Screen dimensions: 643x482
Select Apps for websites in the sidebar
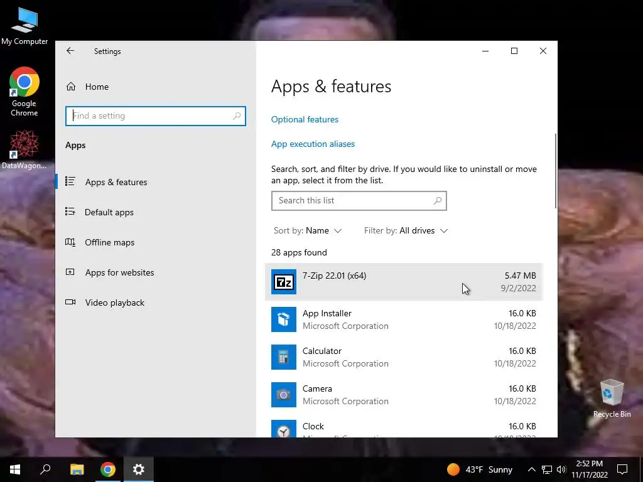tap(156, 272)
